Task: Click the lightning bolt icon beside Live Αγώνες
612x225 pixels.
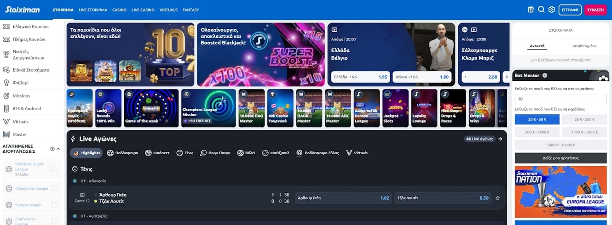Action: [x=73, y=139]
